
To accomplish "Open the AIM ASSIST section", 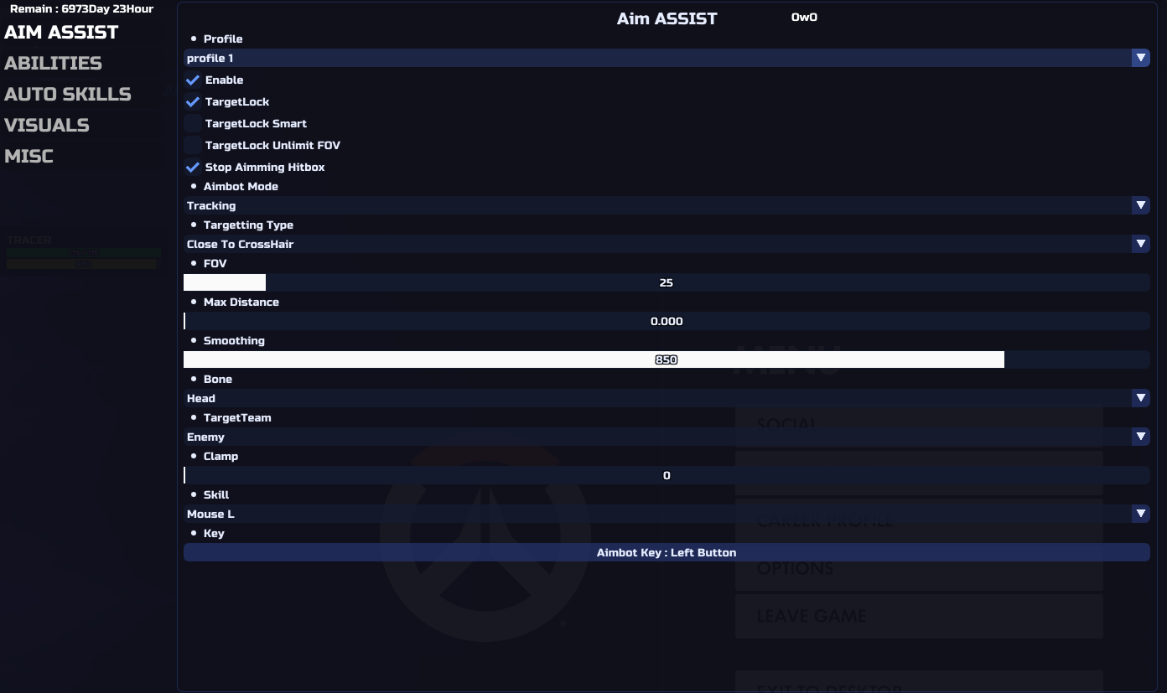I will click(61, 32).
